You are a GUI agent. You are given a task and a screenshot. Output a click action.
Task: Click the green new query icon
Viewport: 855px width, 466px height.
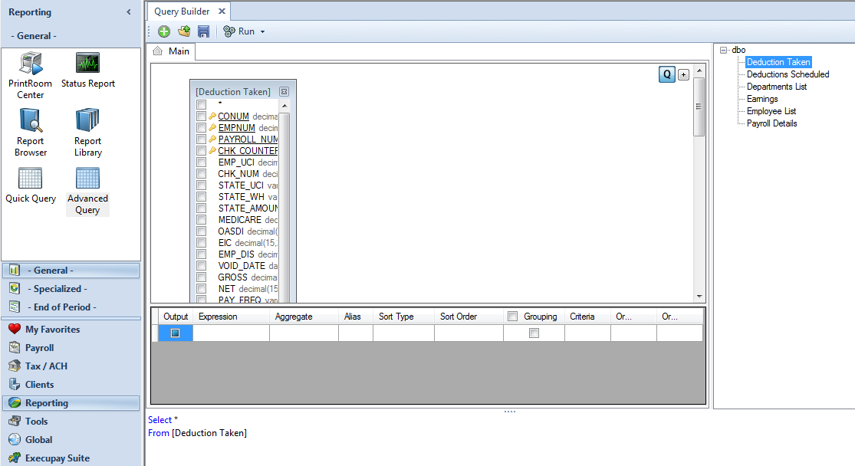164,31
